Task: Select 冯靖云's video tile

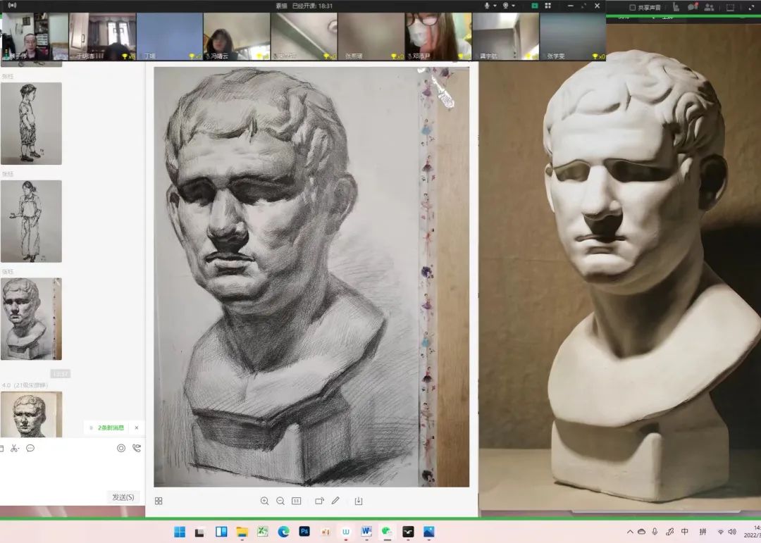Action: click(237, 37)
